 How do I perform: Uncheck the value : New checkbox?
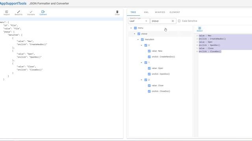pos(149,51)
